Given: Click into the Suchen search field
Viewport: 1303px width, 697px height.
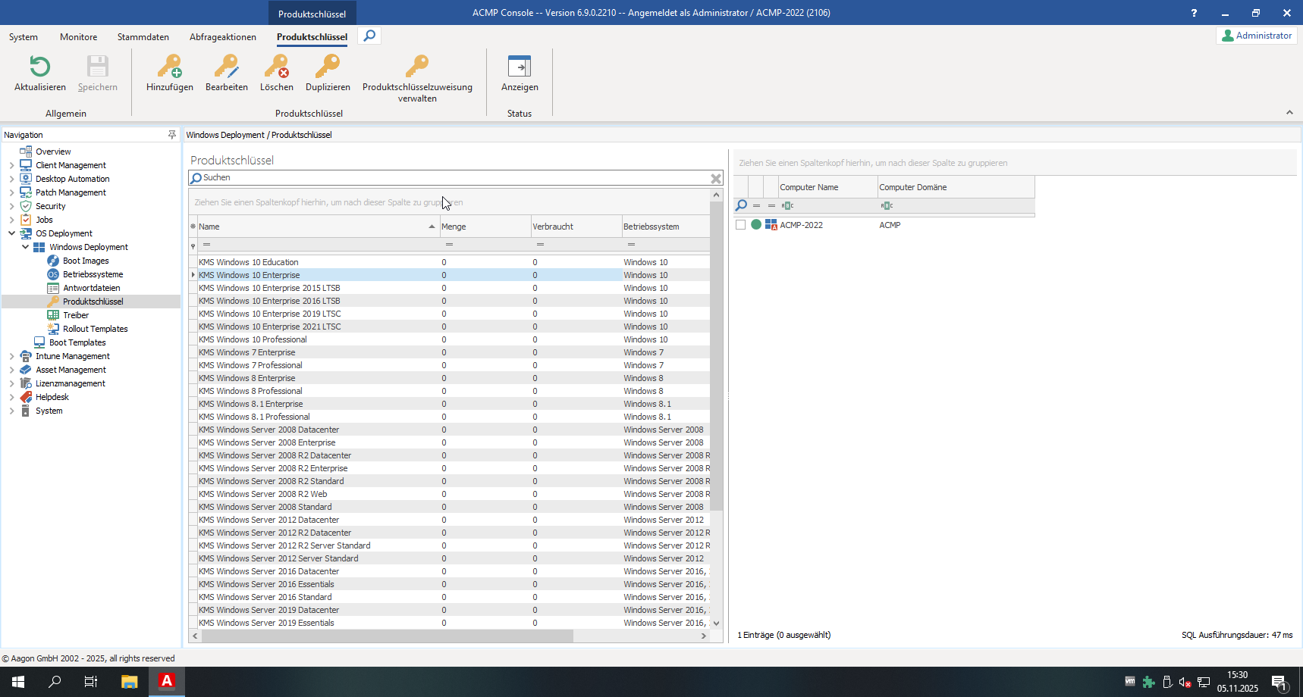Looking at the screenshot, I should (x=455, y=178).
